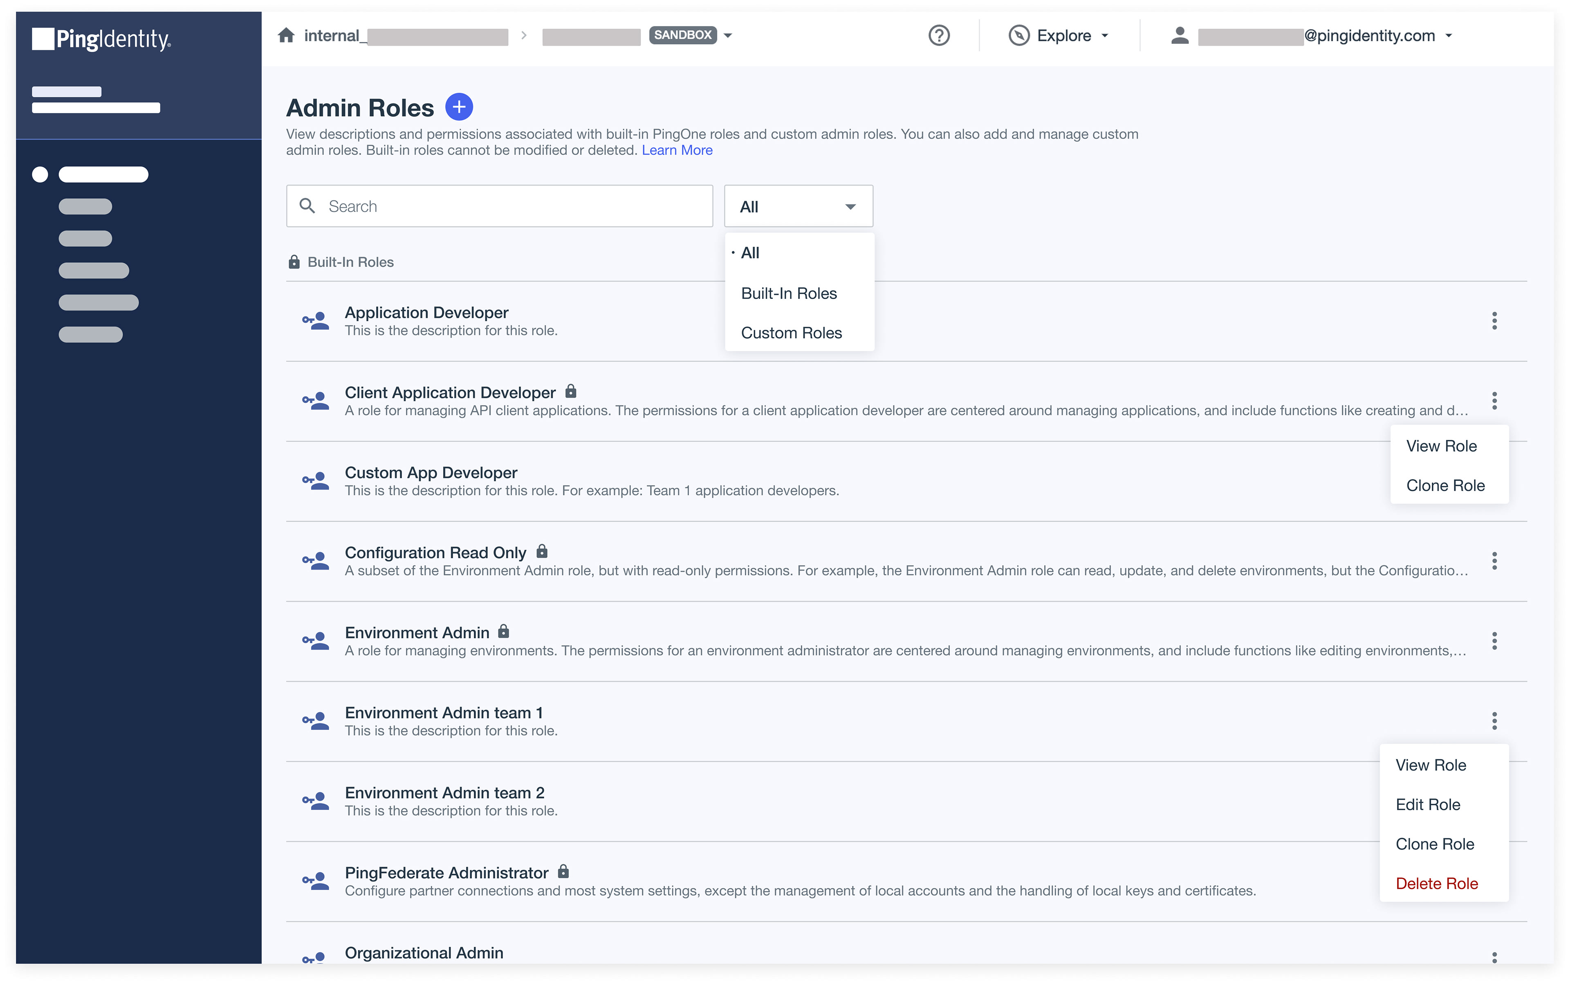
Task: Add a new admin role with plus button
Action: click(458, 107)
